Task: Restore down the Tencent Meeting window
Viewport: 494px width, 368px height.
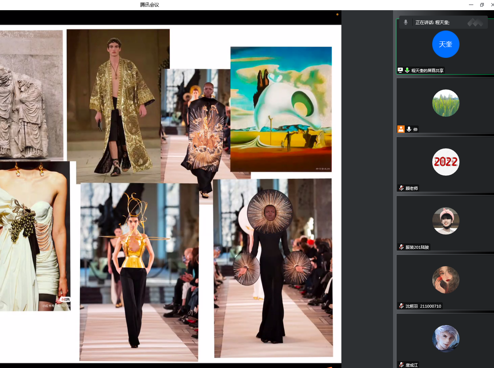Action: (x=482, y=5)
